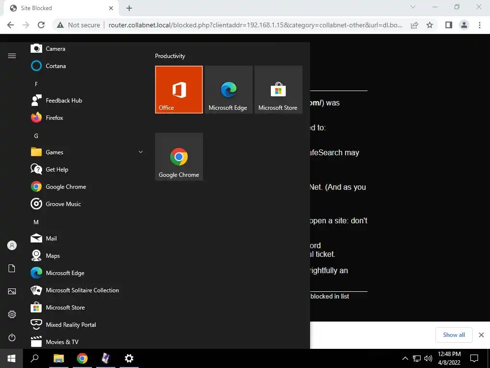This screenshot has height=368, width=490.
Task: Show hidden tray icons arrow
Action: 405,358
